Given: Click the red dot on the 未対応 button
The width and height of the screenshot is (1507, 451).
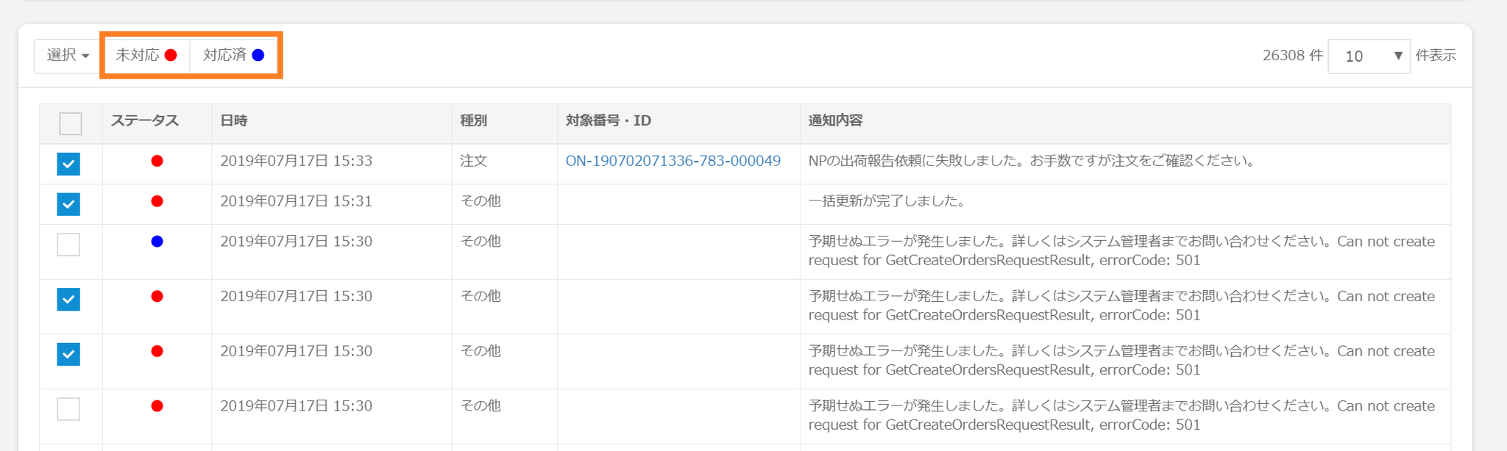Looking at the screenshot, I should click(x=171, y=55).
